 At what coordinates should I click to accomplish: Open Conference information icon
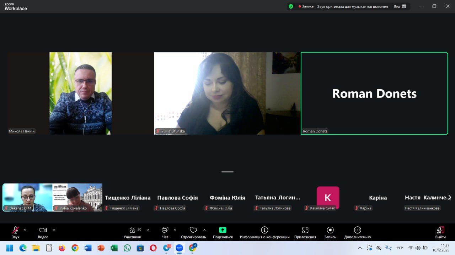click(264, 230)
